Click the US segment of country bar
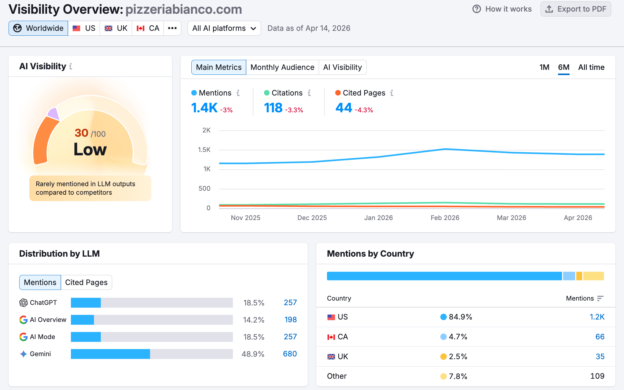 [x=444, y=276]
